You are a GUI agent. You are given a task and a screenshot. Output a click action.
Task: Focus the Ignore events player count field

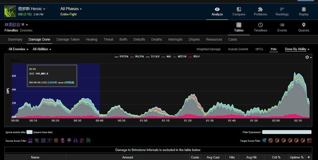click(29, 132)
